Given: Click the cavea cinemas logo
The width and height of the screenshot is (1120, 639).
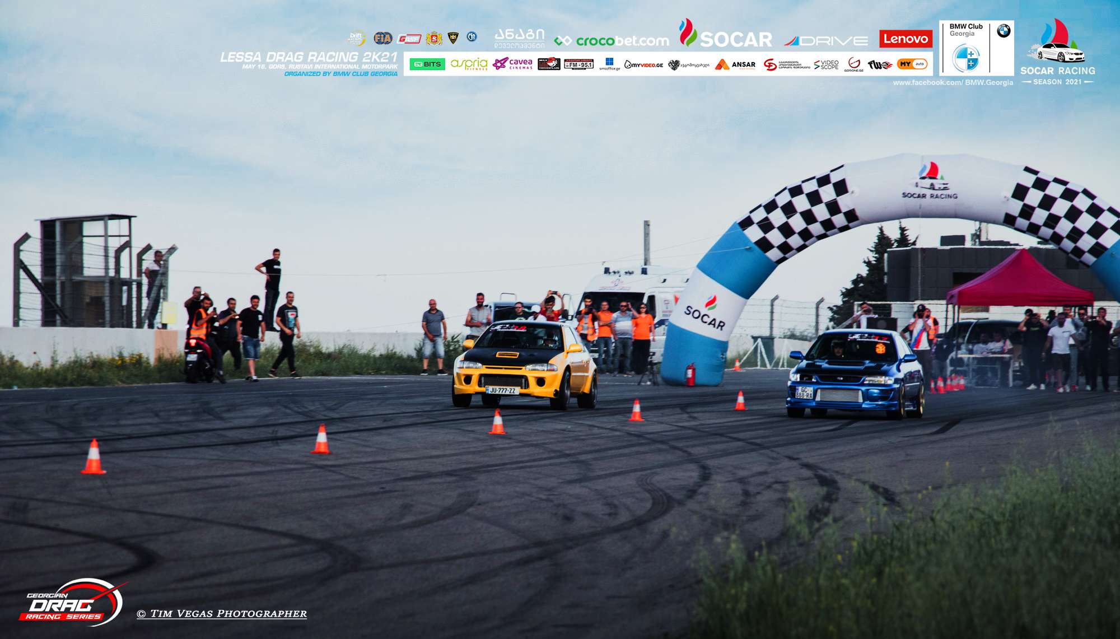Looking at the screenshot, I should (513, 64).
